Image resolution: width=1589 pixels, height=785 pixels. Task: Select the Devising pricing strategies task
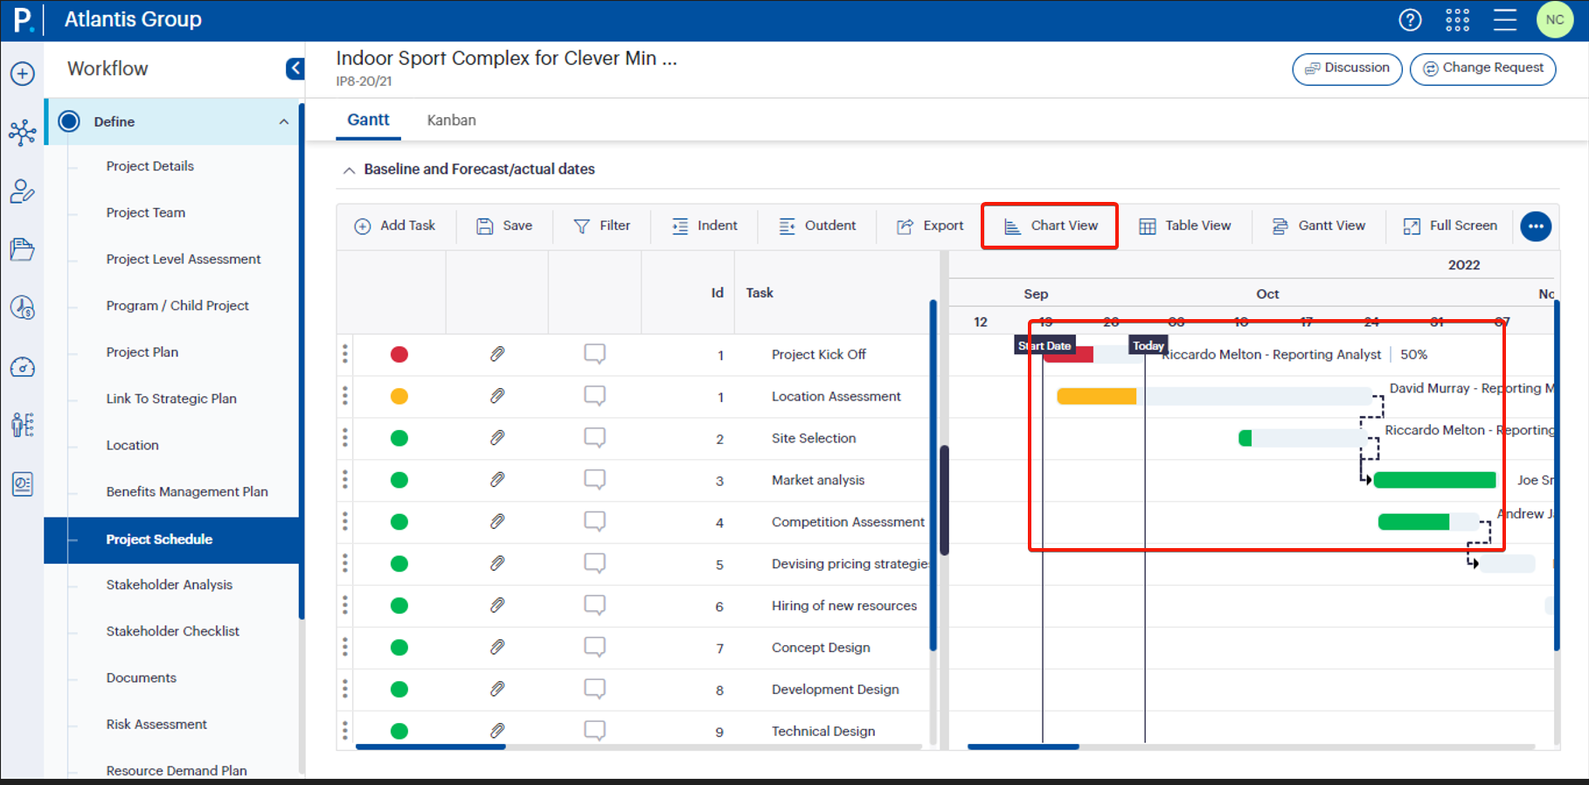pos(850,564)
